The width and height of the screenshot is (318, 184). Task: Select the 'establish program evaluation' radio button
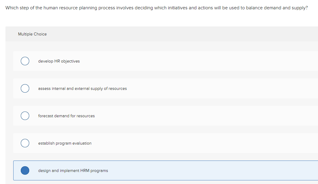point(25,143)
